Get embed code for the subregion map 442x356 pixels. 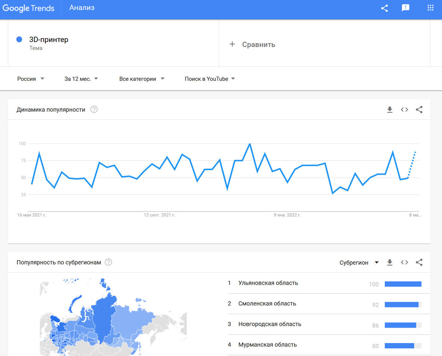coord(404,262)
